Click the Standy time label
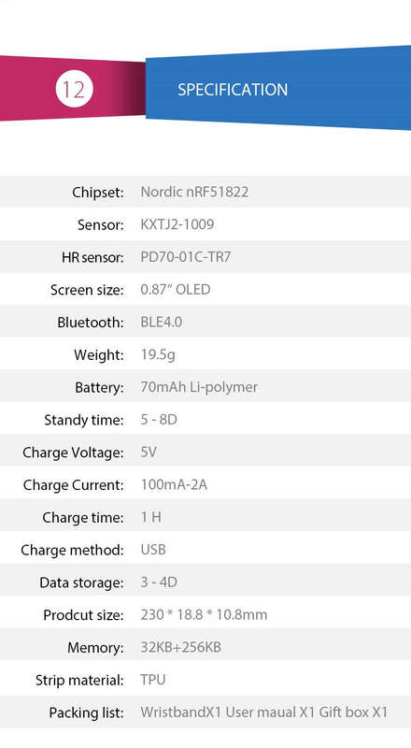 click(x=84, y=420)
